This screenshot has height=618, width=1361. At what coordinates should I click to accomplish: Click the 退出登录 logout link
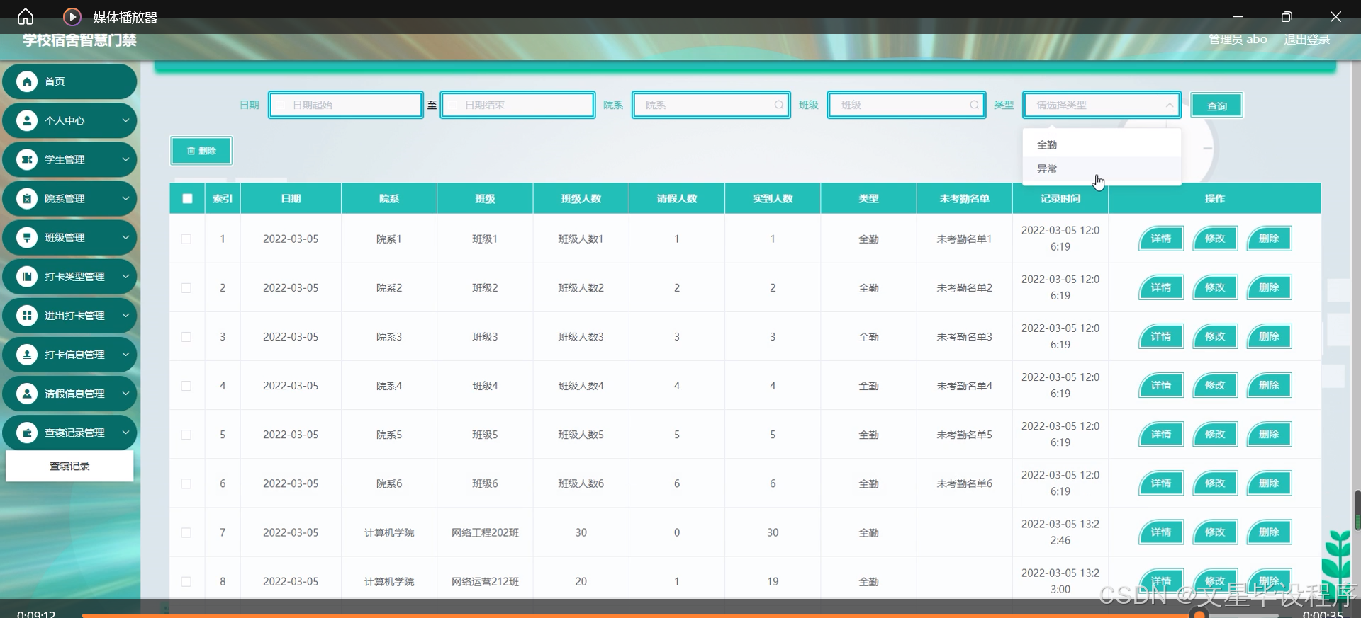tap(1306, 40)
